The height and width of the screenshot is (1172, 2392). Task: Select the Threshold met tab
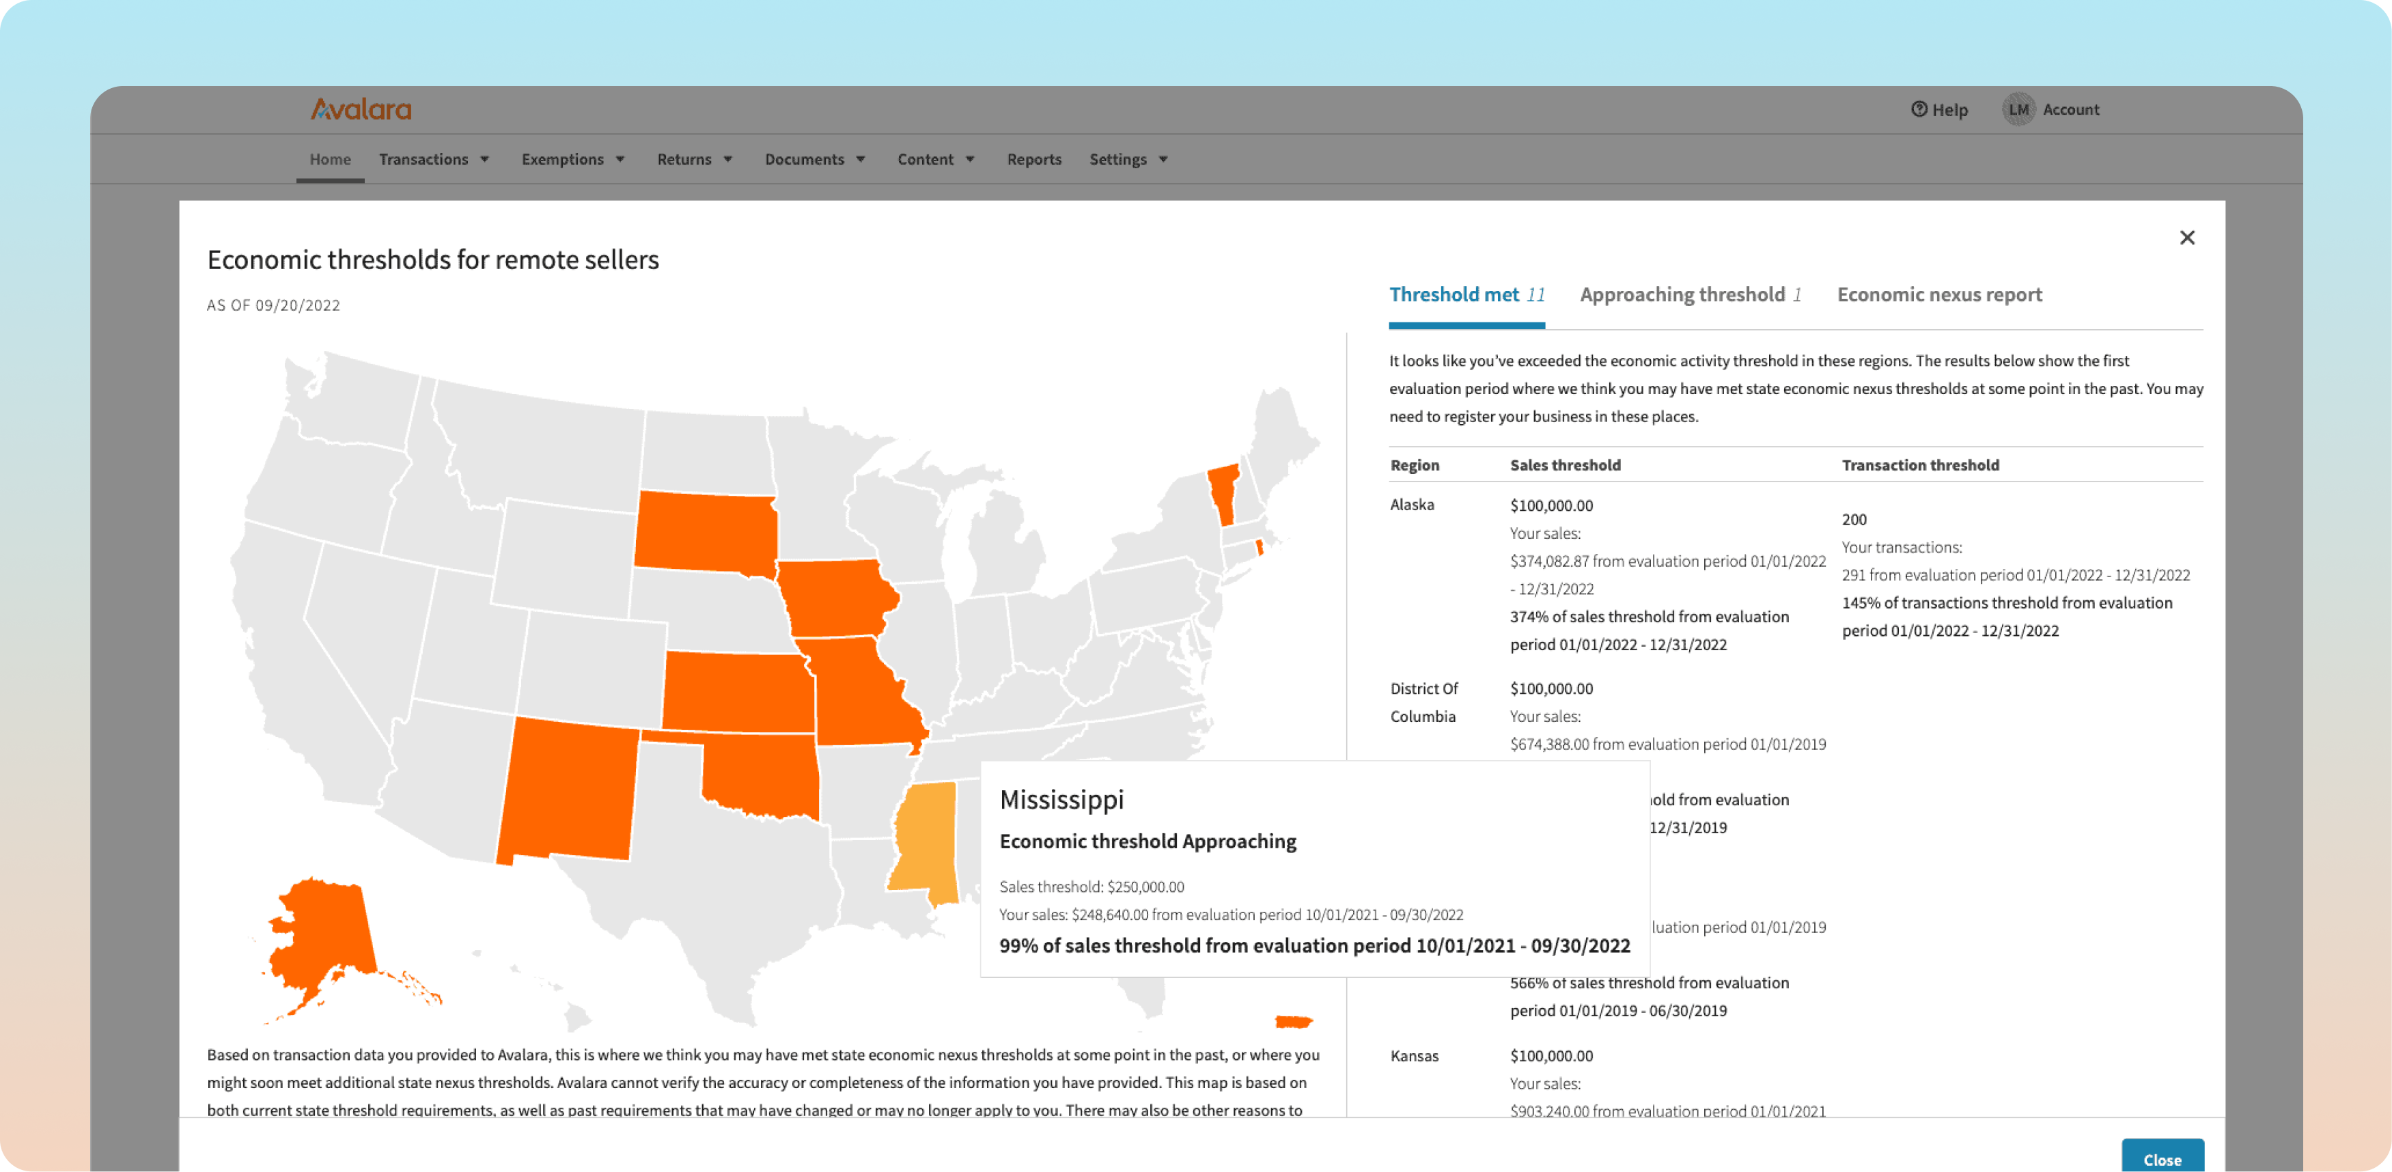point(1466,295)
